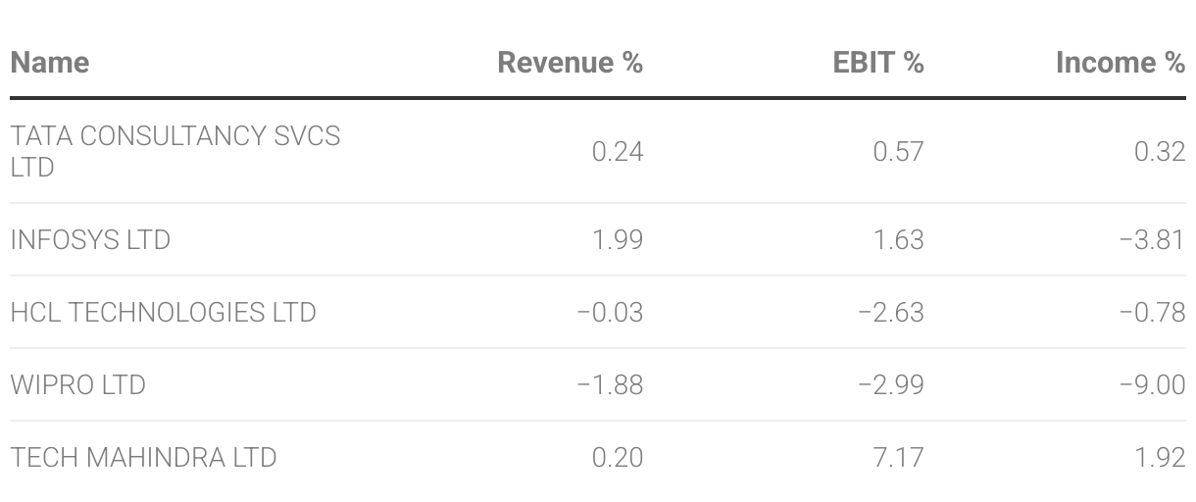Open the HCL TECHNOLOGIES LTD entry
Image resolution: width=1196 pixels, height=502 pixels.
(163, 312)
